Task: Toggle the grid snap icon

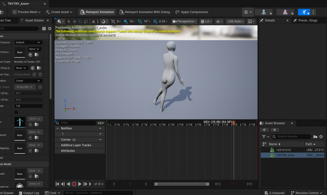Action: point(125,21)
